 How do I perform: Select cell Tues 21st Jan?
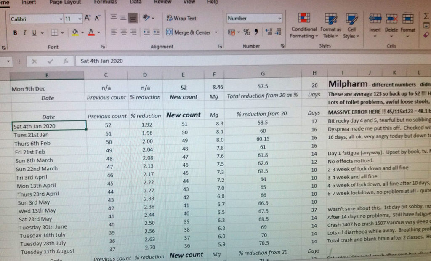(x=50, y=135)
